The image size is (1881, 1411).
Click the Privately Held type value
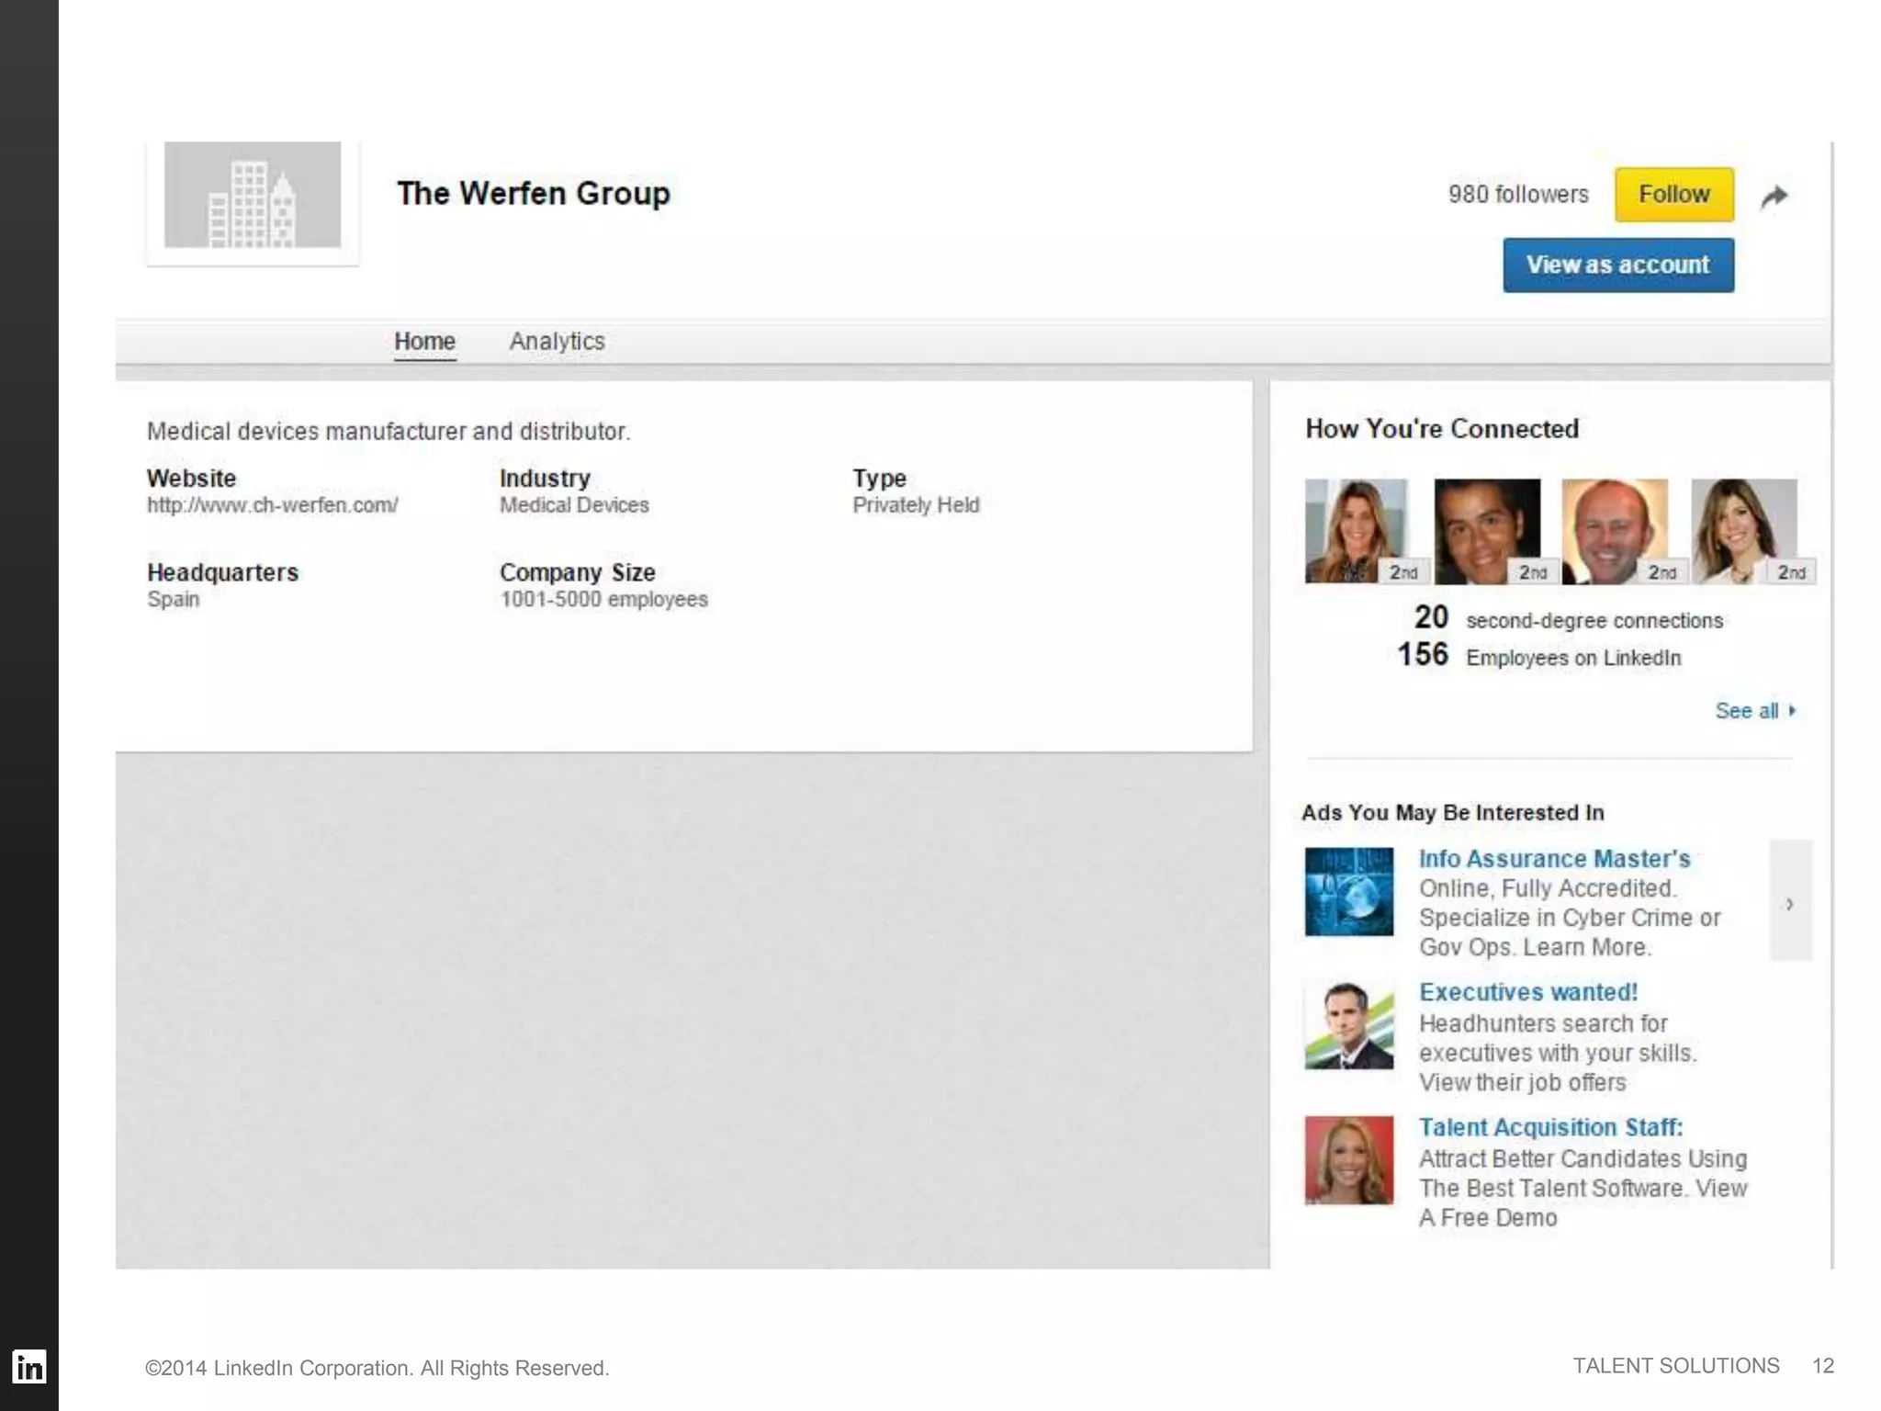[916, 505]
